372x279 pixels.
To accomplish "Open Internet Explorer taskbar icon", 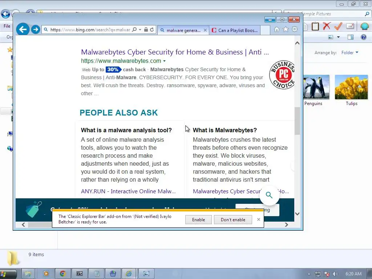I will point(129,274).
